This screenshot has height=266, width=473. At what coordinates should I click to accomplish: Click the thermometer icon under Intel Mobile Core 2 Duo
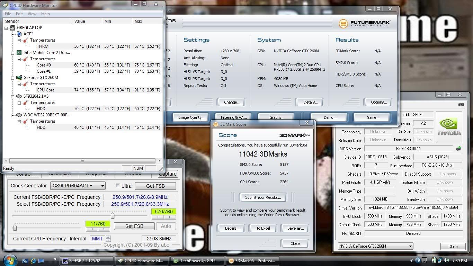[x=25, y=59]
